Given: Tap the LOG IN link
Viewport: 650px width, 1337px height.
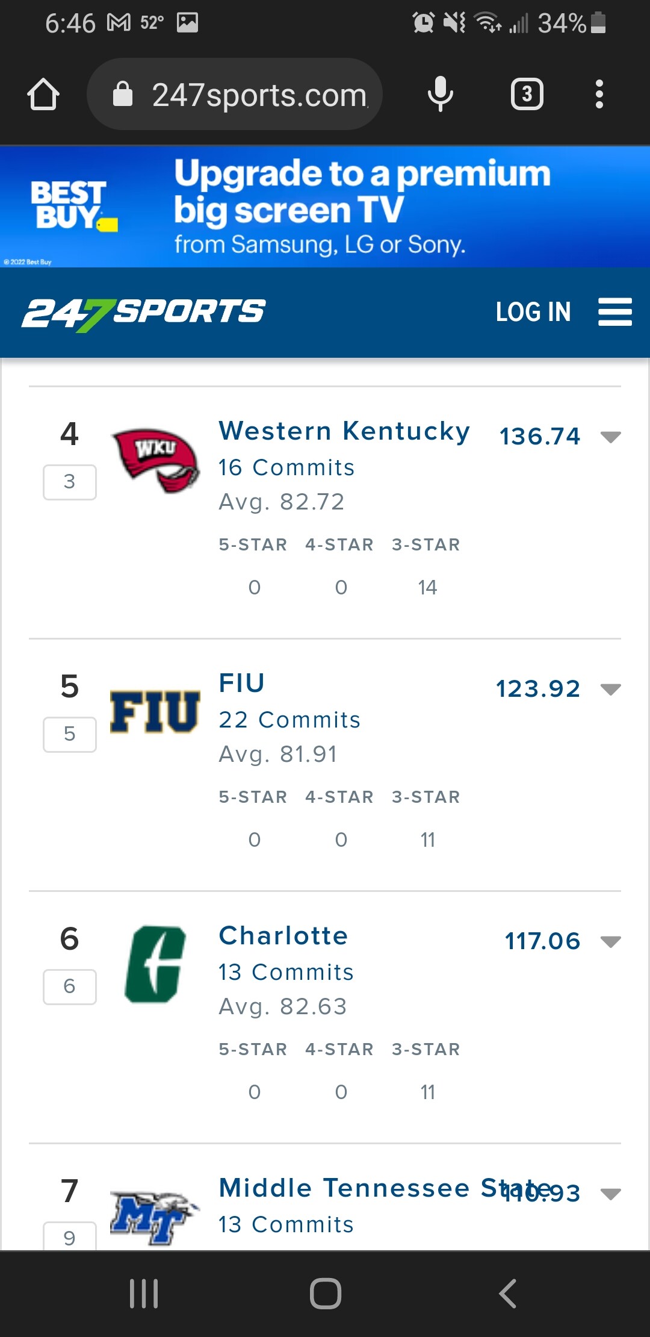Looking at the screenshot, I should tap(533, 312).
